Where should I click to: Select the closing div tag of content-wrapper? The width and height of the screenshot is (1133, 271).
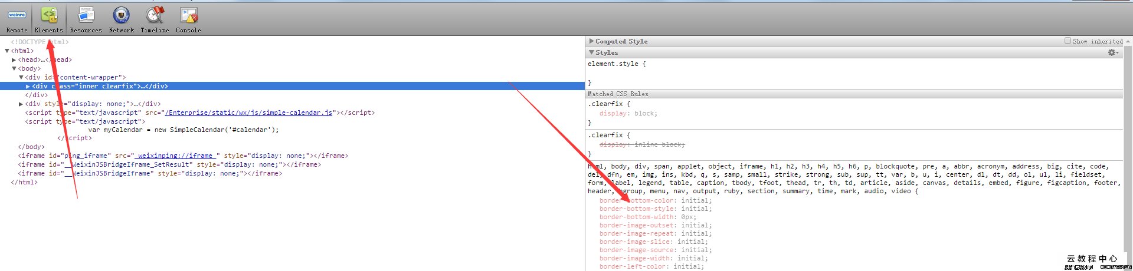37,95
